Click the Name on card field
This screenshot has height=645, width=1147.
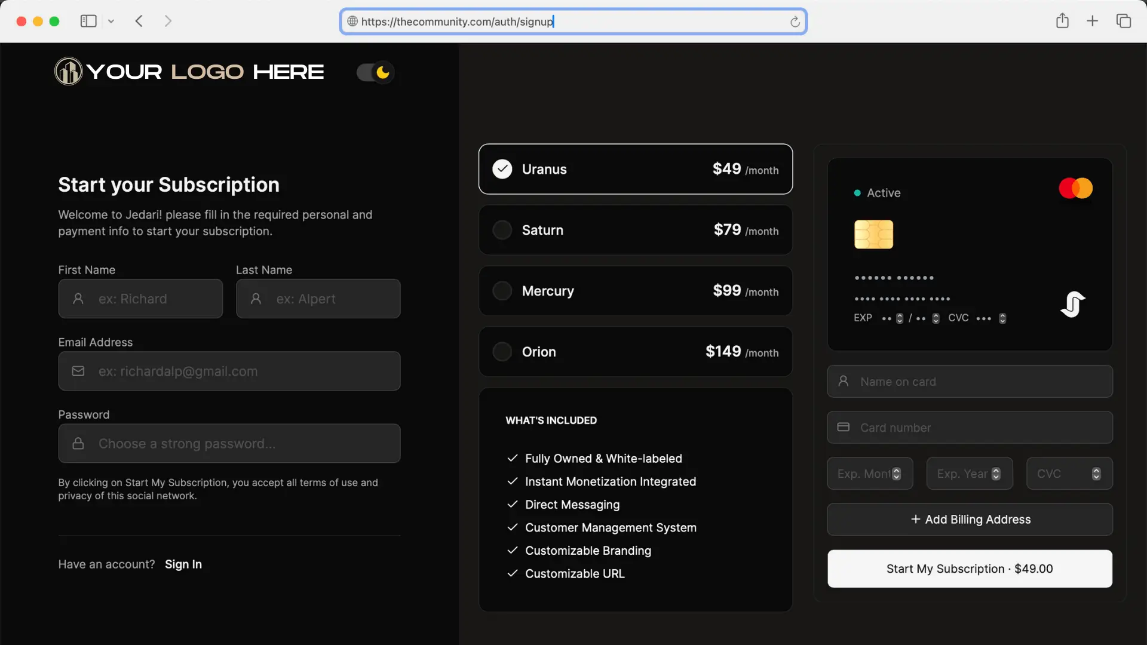[x=970, y=381]
